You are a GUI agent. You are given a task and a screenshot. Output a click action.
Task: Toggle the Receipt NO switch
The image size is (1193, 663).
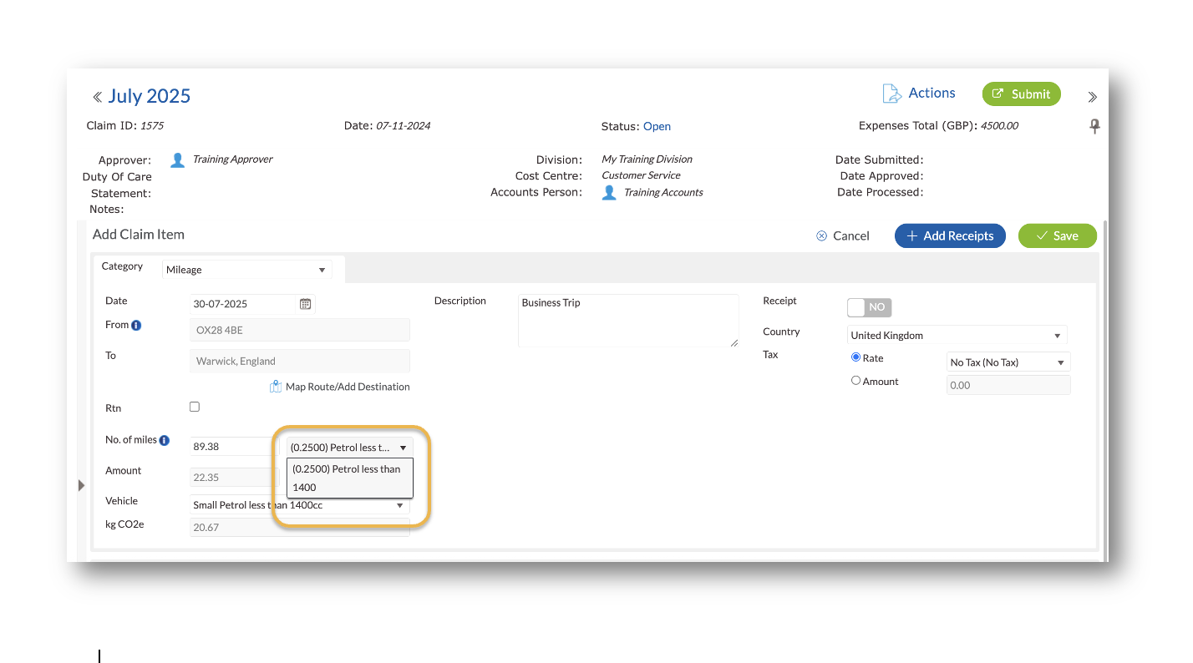pos(870,307)
